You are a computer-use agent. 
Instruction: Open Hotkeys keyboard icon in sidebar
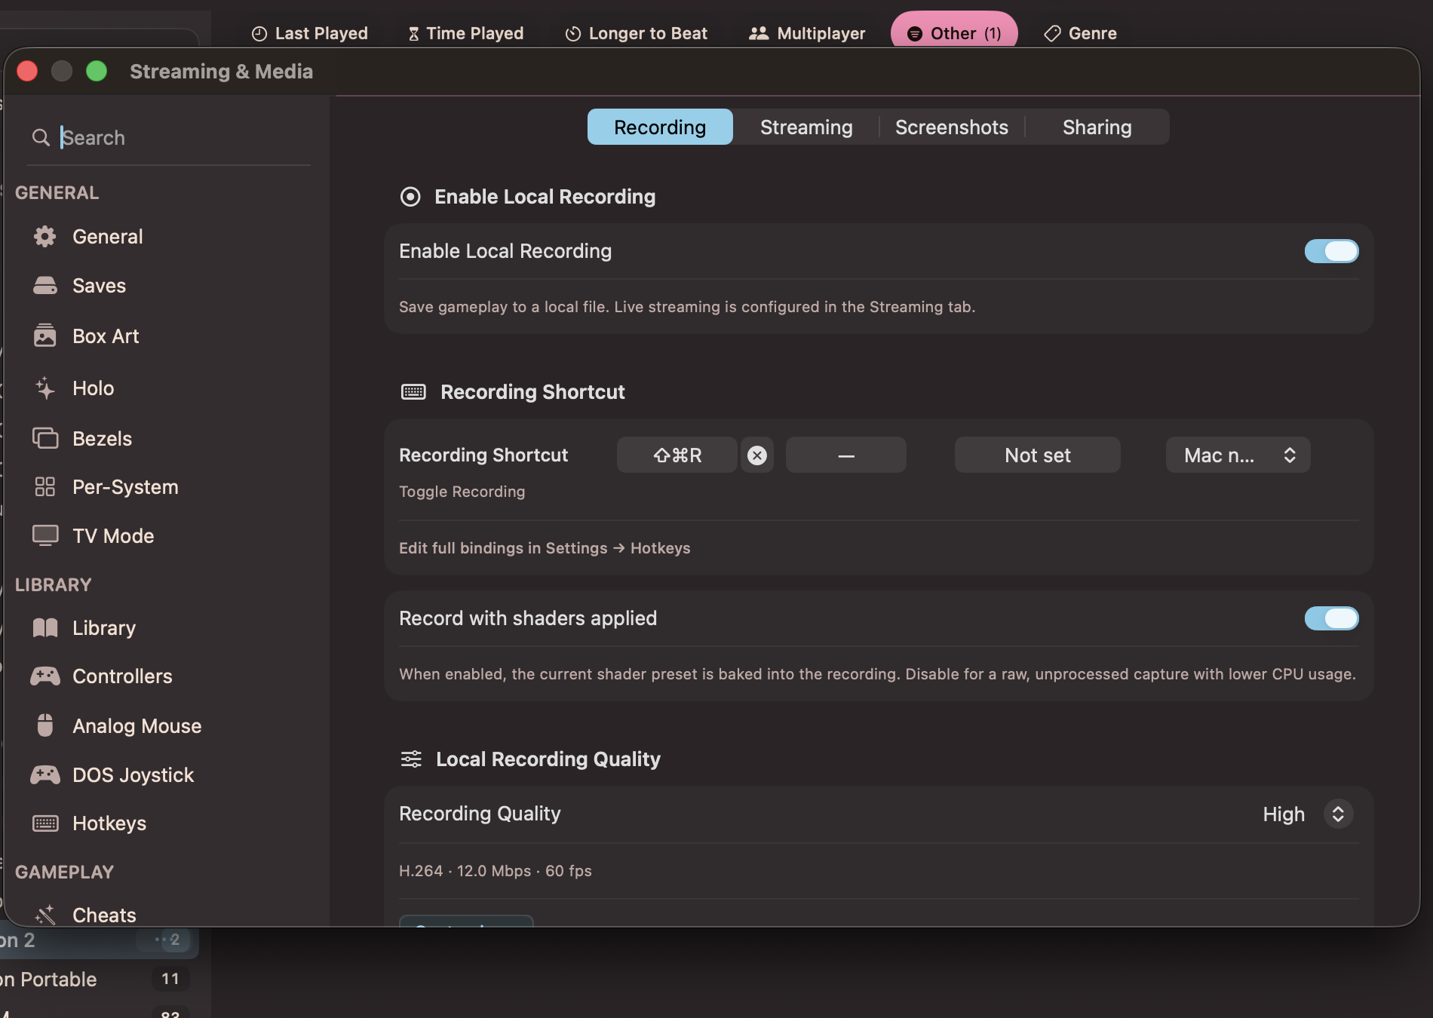pos(45,823)
